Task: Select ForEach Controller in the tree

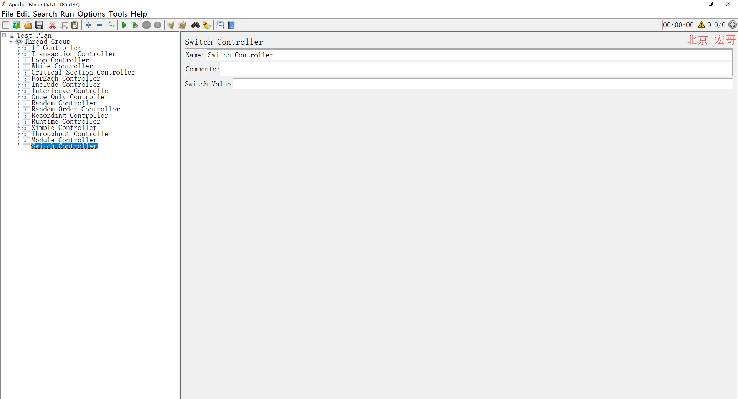Action: click(x=66, y=78)
